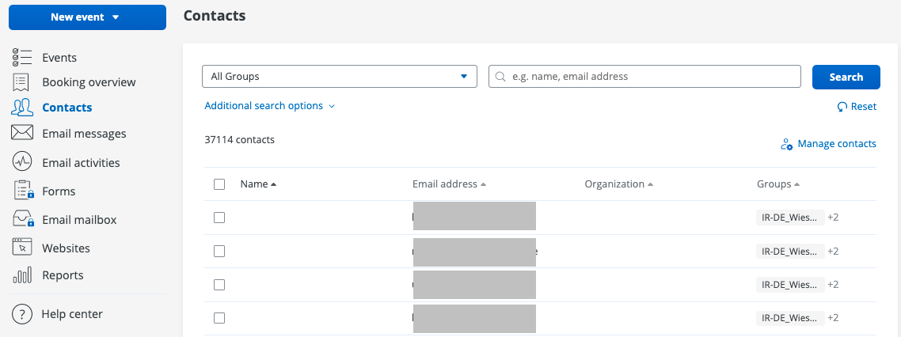Expand Additional search options

tap(269, 106)
